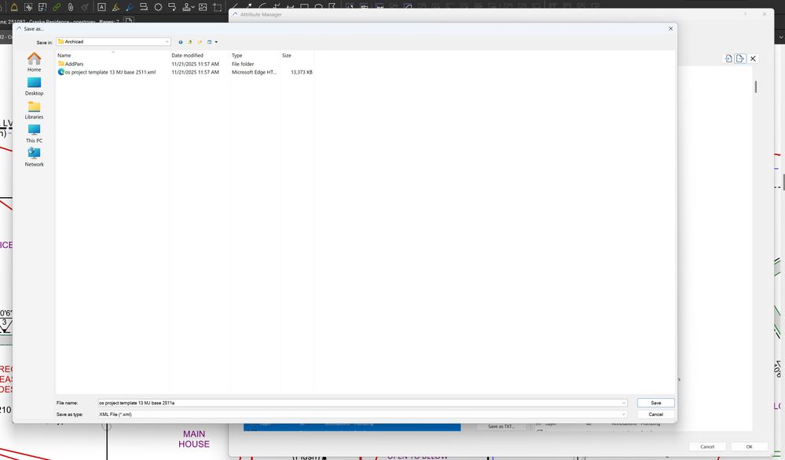Go to the Desktop location
The height and width of the screenshot is (460, 785).
pyautogui.click(x=34, y=86)
